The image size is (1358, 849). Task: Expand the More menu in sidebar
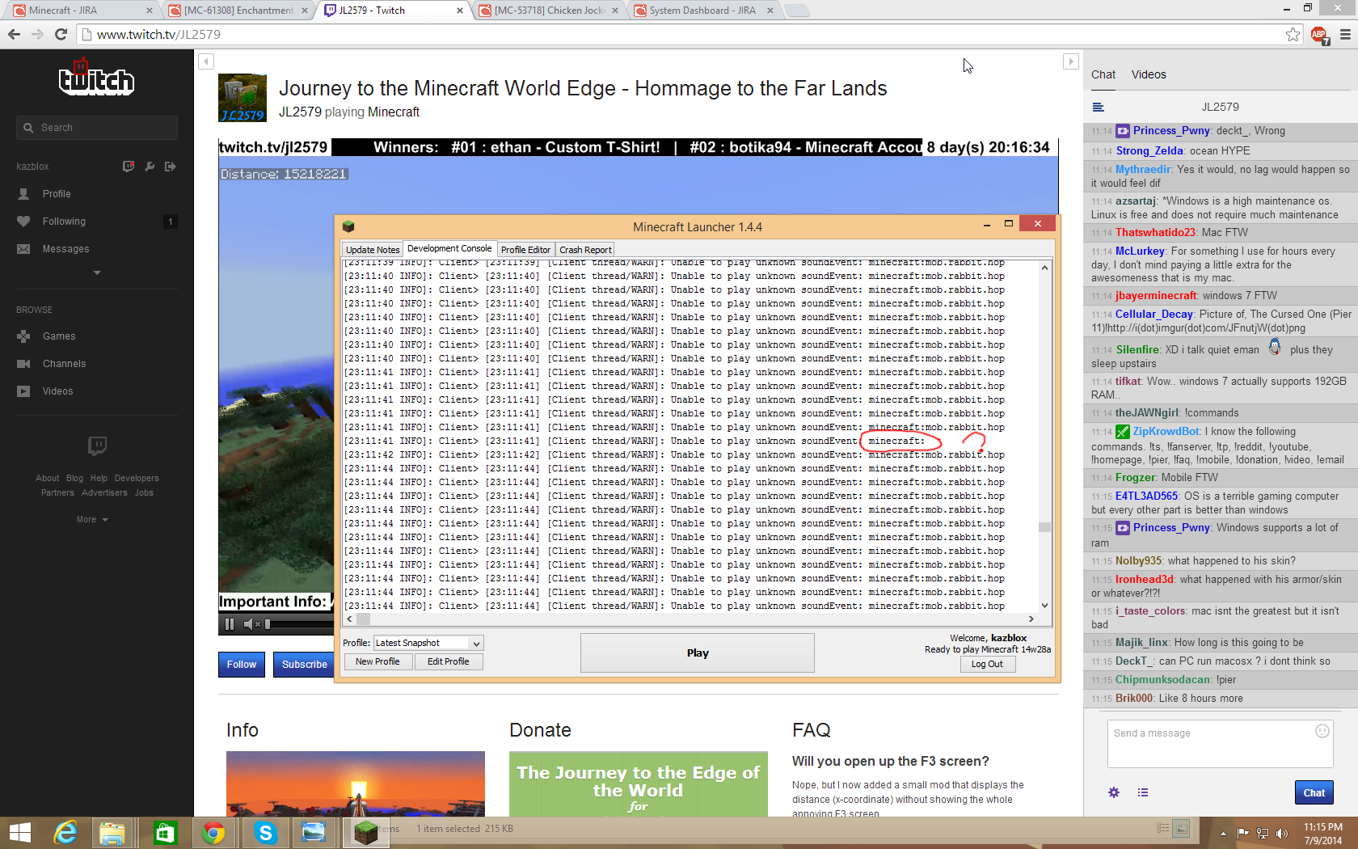click(92, 519)
